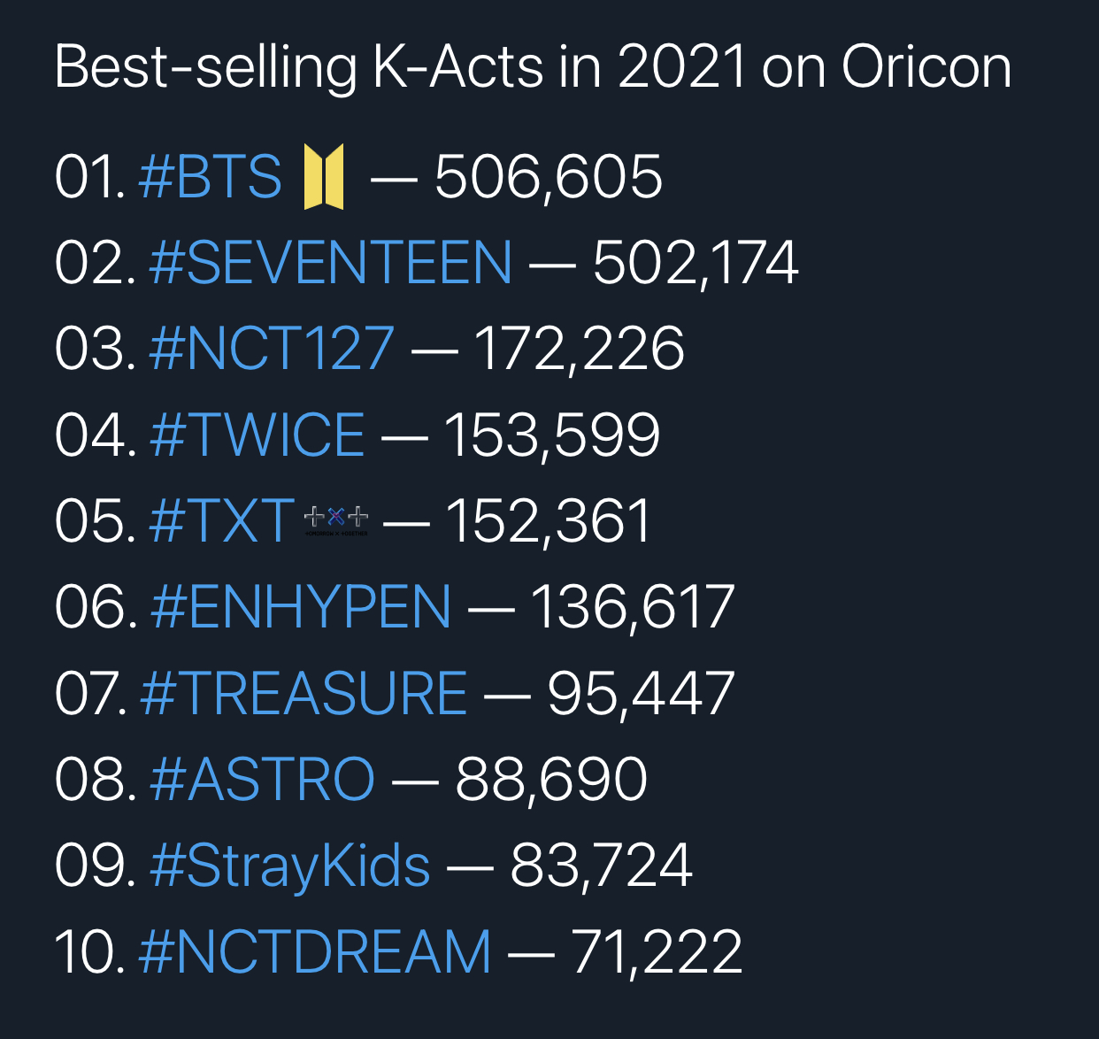Click the yellow BTS logo emoji
This screenshot has height=1039, width=1099.
pos(324,177)
